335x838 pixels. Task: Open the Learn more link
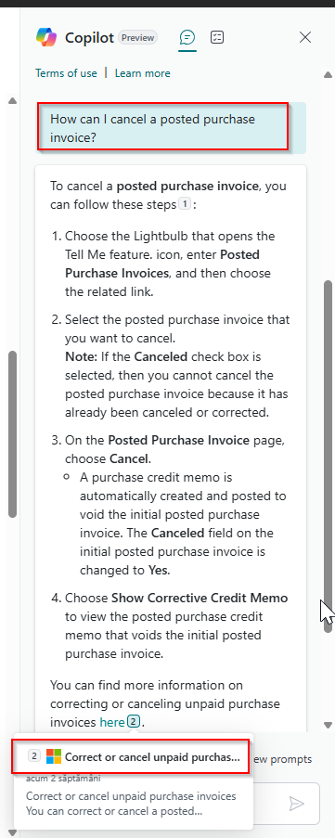[143, 73]
